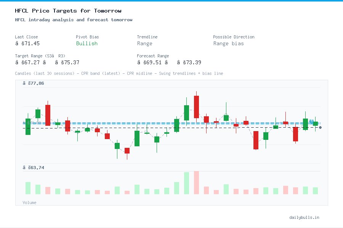The width and height of the screenshot is (343, 228).
Task: Open the Possible Direction details
Action: coord(234,37)
